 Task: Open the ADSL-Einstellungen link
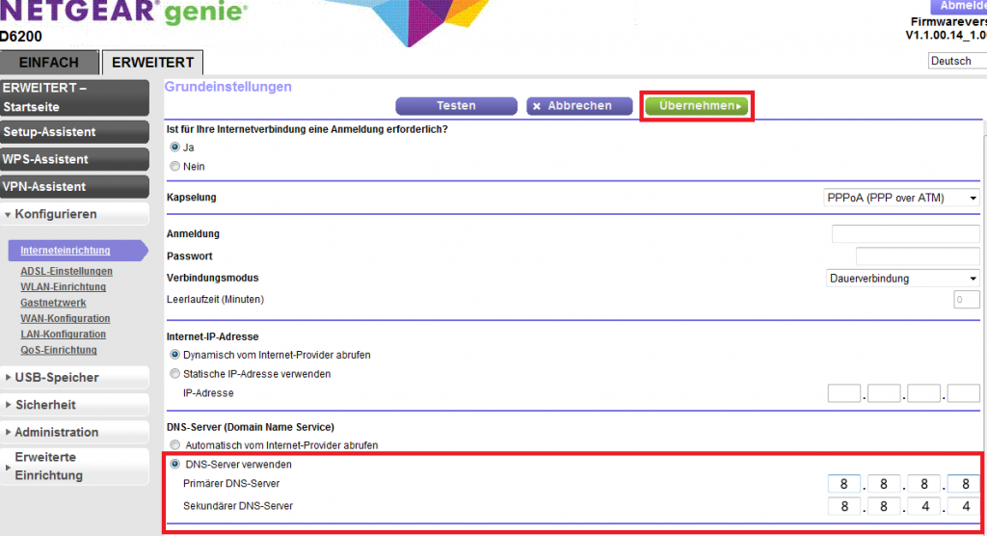67,271
